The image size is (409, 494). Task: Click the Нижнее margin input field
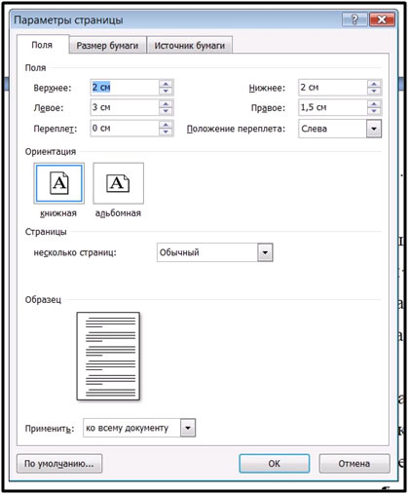pyautogui.click(x=333, y=88)
